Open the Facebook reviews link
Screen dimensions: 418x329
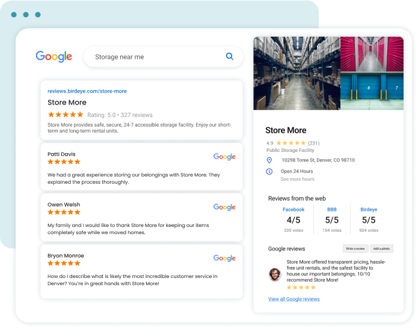click(x=294, y=210)
